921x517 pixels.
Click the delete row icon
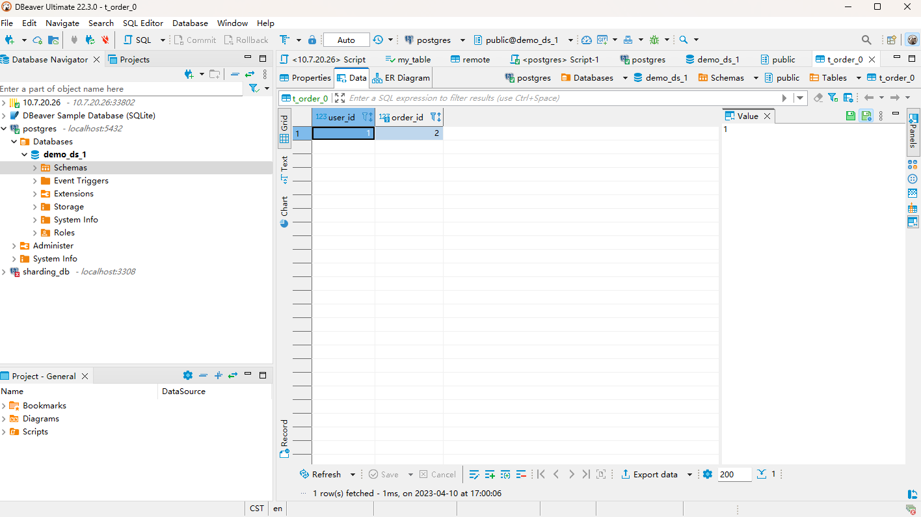pyautogui.click(x=521, y=475)
